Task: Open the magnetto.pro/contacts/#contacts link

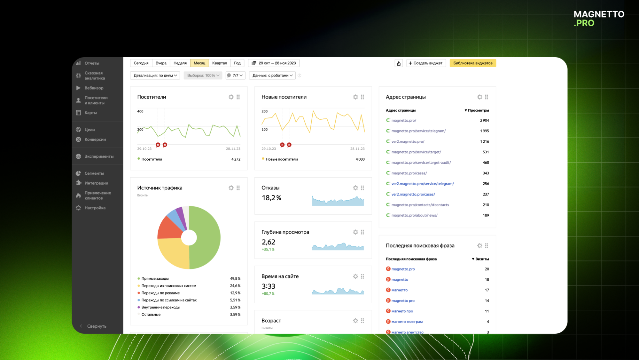Action: tap(420, 205)
